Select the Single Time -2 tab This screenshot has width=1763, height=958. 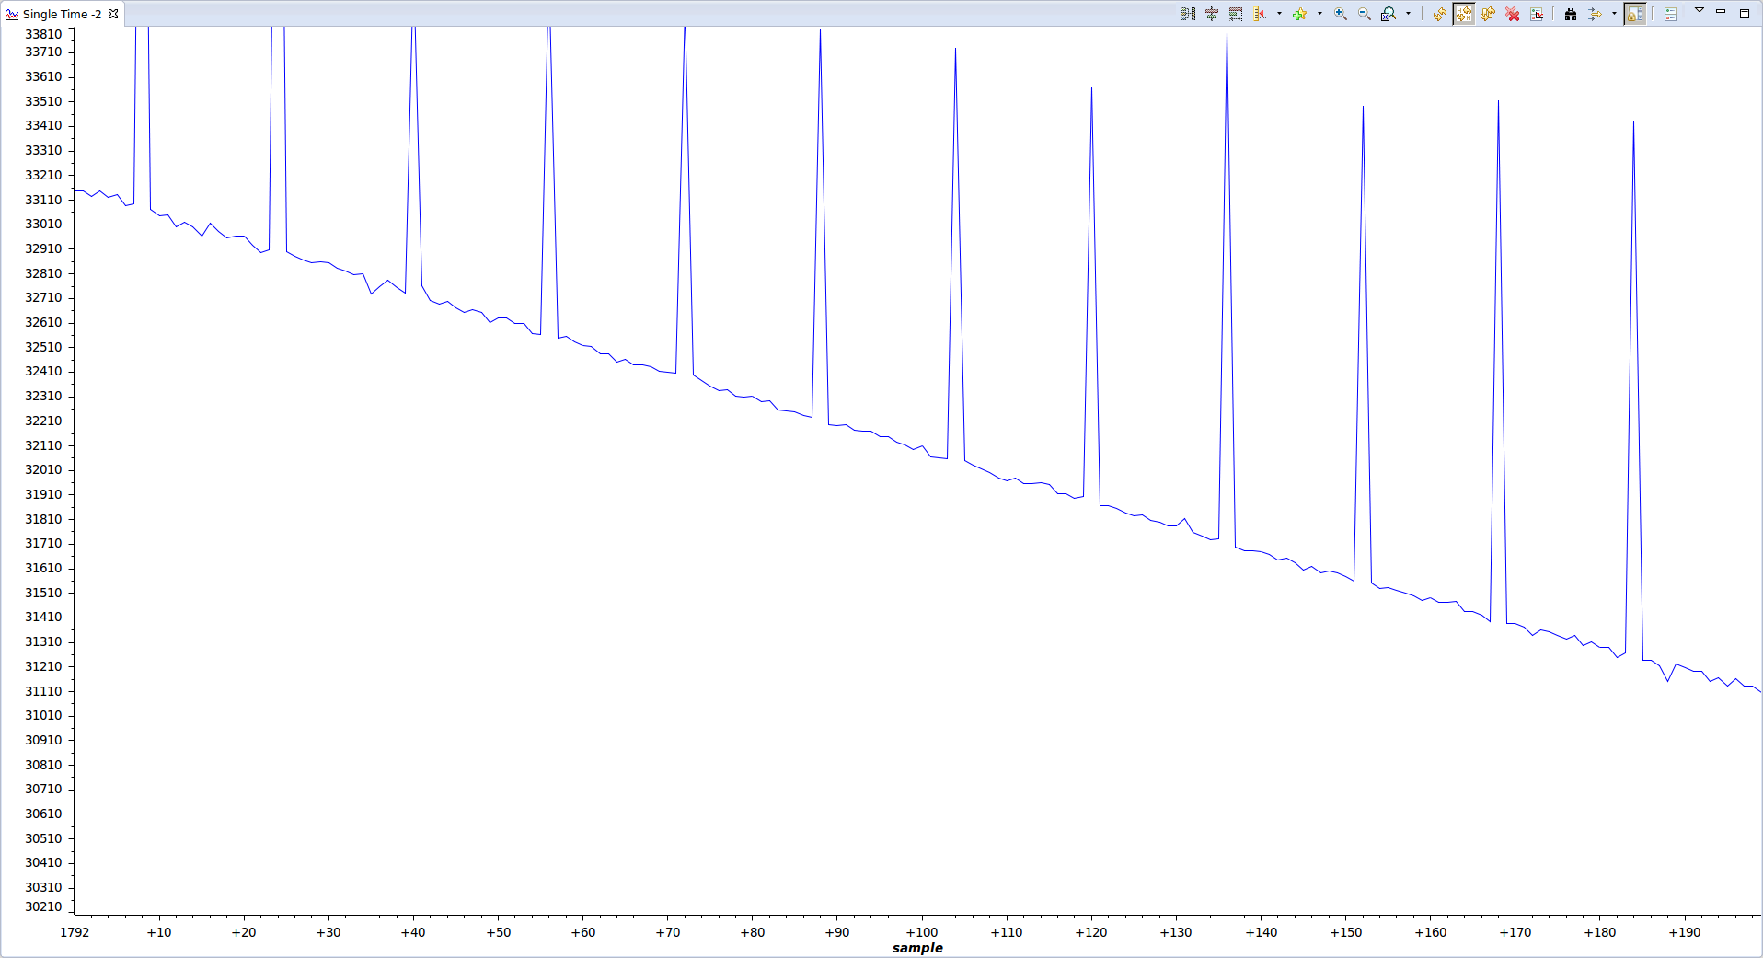click(62, 14)
